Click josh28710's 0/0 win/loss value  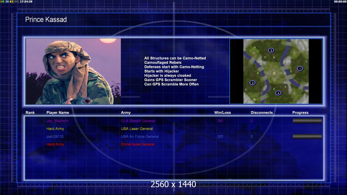point(220,137)
